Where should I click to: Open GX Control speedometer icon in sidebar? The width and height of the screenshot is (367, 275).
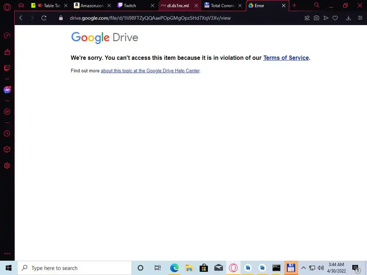tap(7, 35)
